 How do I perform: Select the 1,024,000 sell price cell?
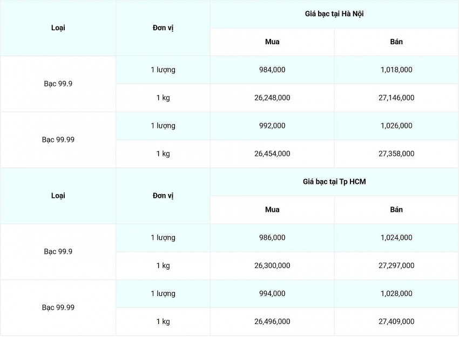point(396,238)
